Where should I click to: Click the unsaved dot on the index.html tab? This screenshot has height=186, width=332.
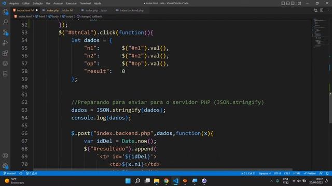pyautogui.click(x=37, y=10)
